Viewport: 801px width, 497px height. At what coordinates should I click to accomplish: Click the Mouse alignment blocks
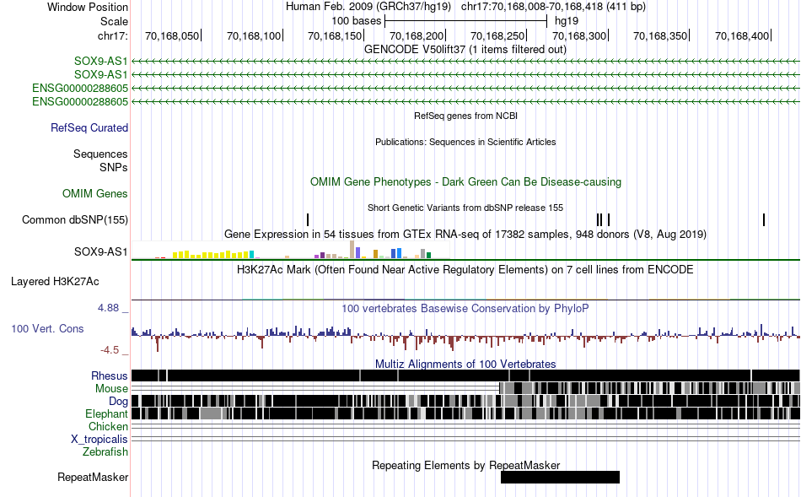pyautogui.click(x=649, y=389)
